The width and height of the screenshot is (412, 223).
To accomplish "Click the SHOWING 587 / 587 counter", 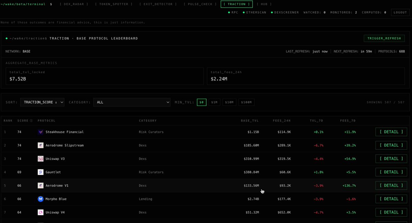I will [386, 102].
